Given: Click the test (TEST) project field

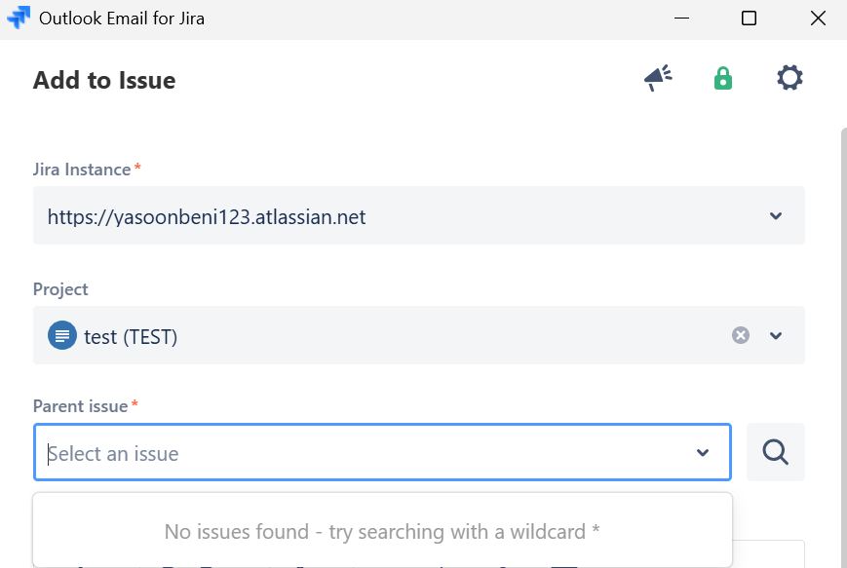Looking at the screenshot, I should 390,336.
